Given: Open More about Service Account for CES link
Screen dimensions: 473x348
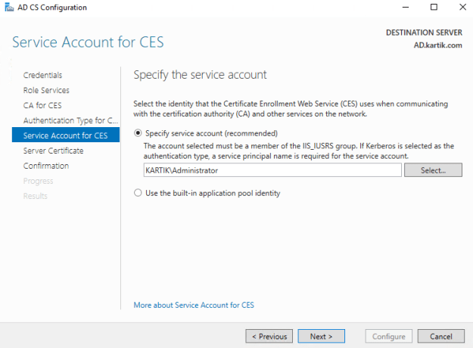Looking at the screenshot, I should (x=194, y=305).
